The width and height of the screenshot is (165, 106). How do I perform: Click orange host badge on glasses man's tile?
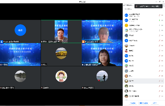[83, 42]
